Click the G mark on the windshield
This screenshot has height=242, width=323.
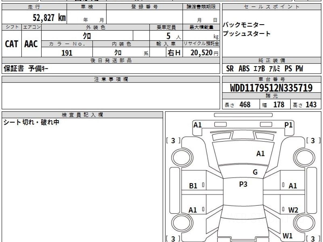(255, 172)
